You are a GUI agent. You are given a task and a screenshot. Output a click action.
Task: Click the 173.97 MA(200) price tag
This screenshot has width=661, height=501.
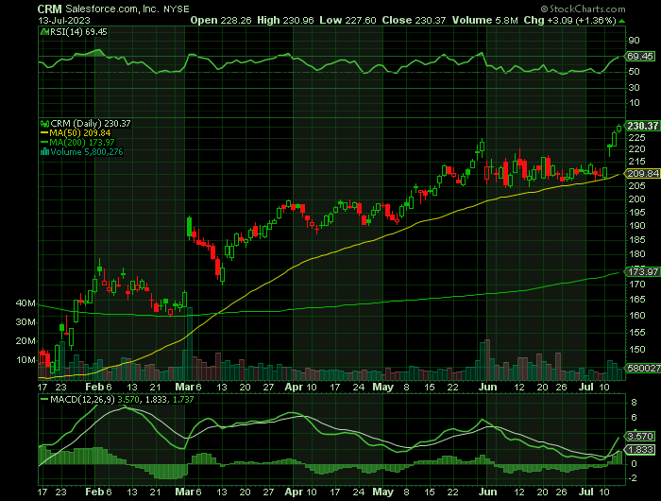pos(642,272)
